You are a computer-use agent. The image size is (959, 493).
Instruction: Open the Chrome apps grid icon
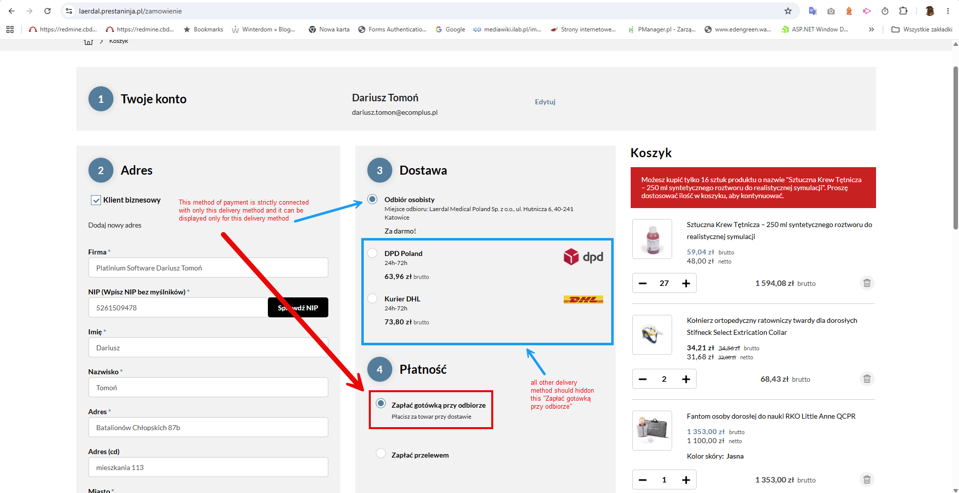tap(10, 29)
